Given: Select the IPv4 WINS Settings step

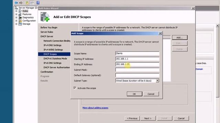Looking at the screenshot, I should pyautogui.click(x=53, y=50).
